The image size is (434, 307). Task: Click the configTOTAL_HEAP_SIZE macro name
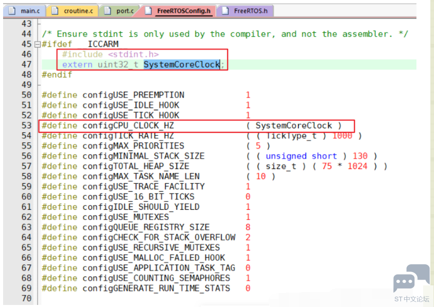pyautogui.click(x=136, y=166)
